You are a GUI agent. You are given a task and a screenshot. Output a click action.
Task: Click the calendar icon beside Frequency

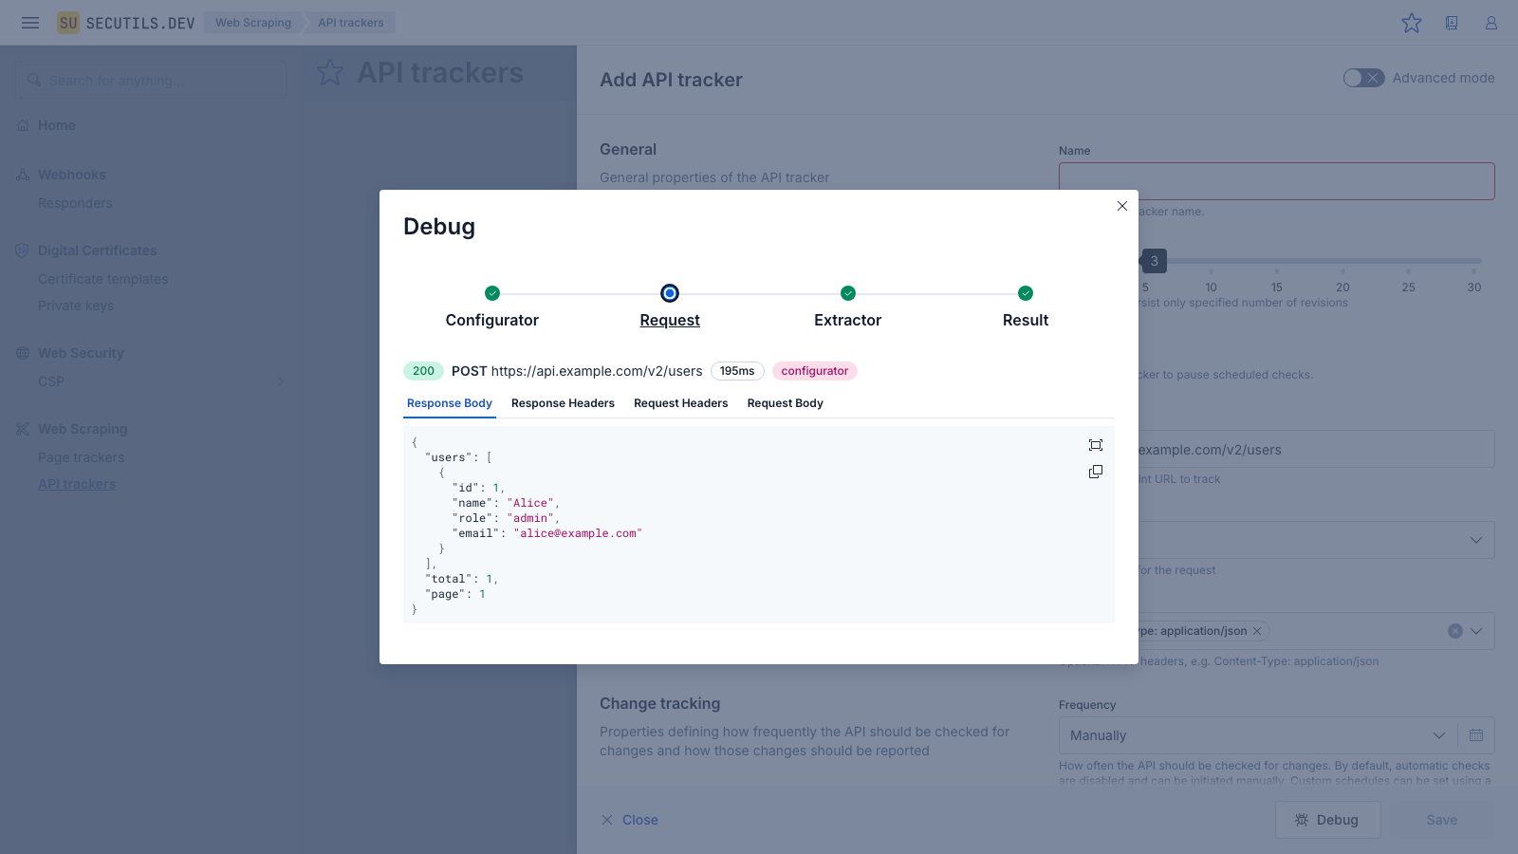(1476, 735)
